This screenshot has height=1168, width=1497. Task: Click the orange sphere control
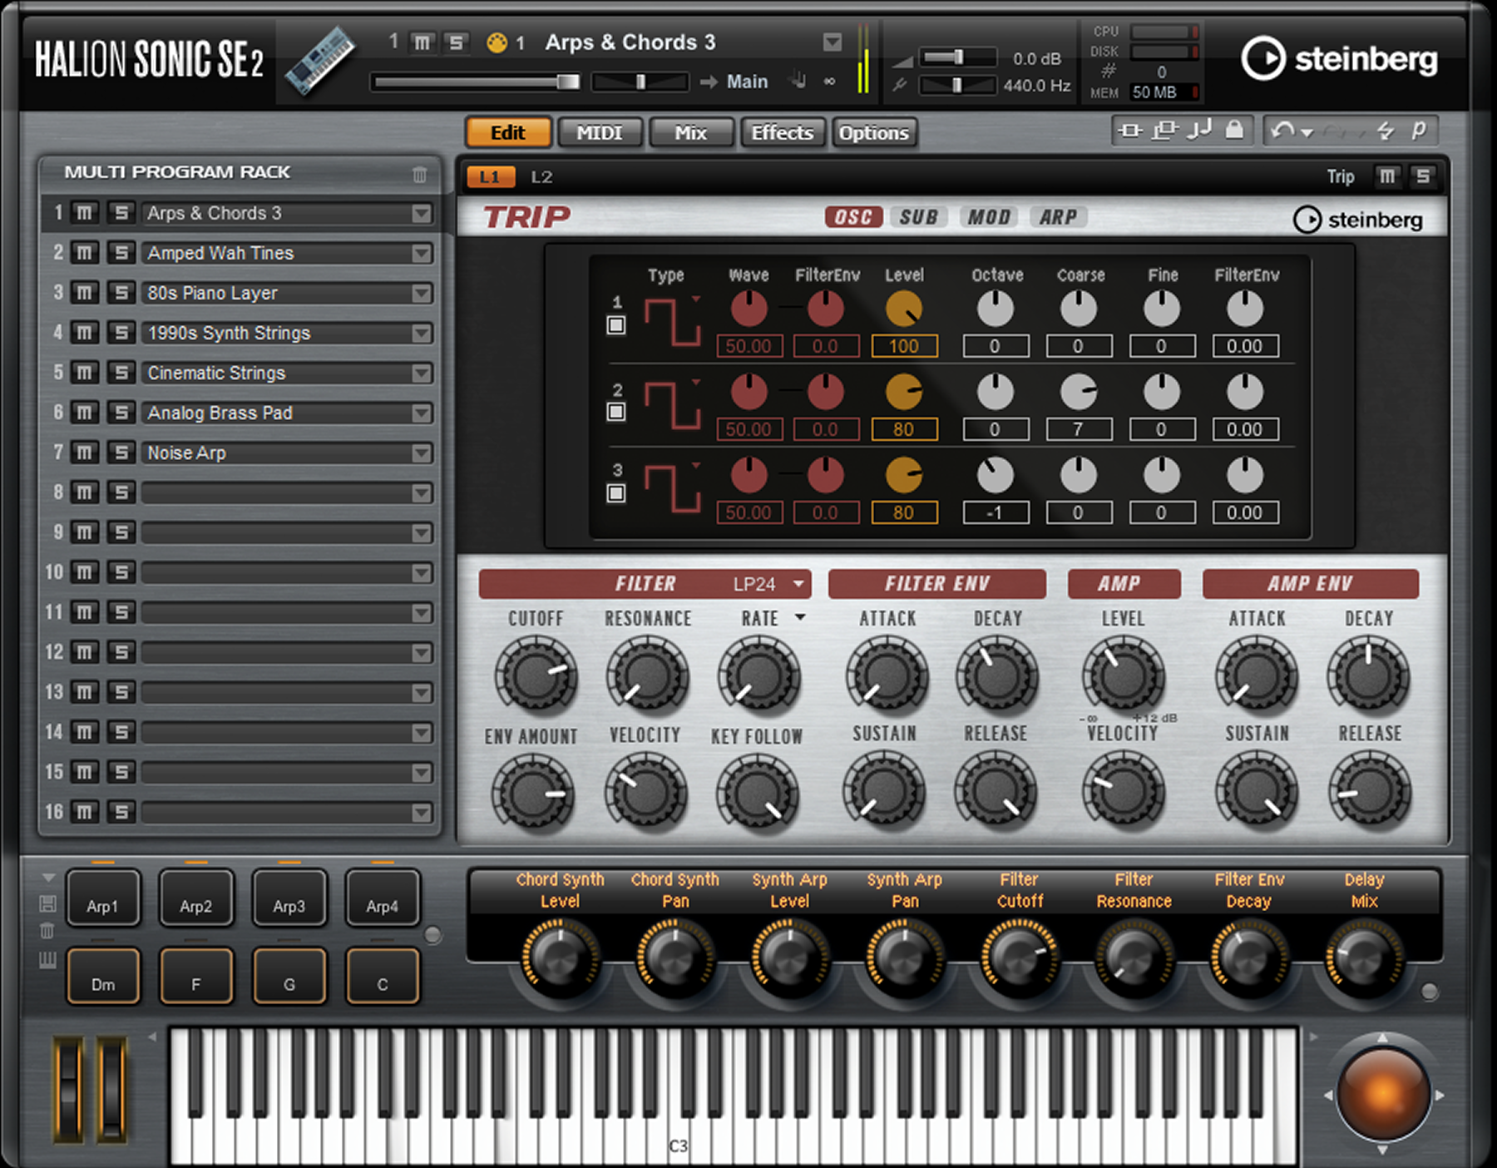pos(1382,1095)
